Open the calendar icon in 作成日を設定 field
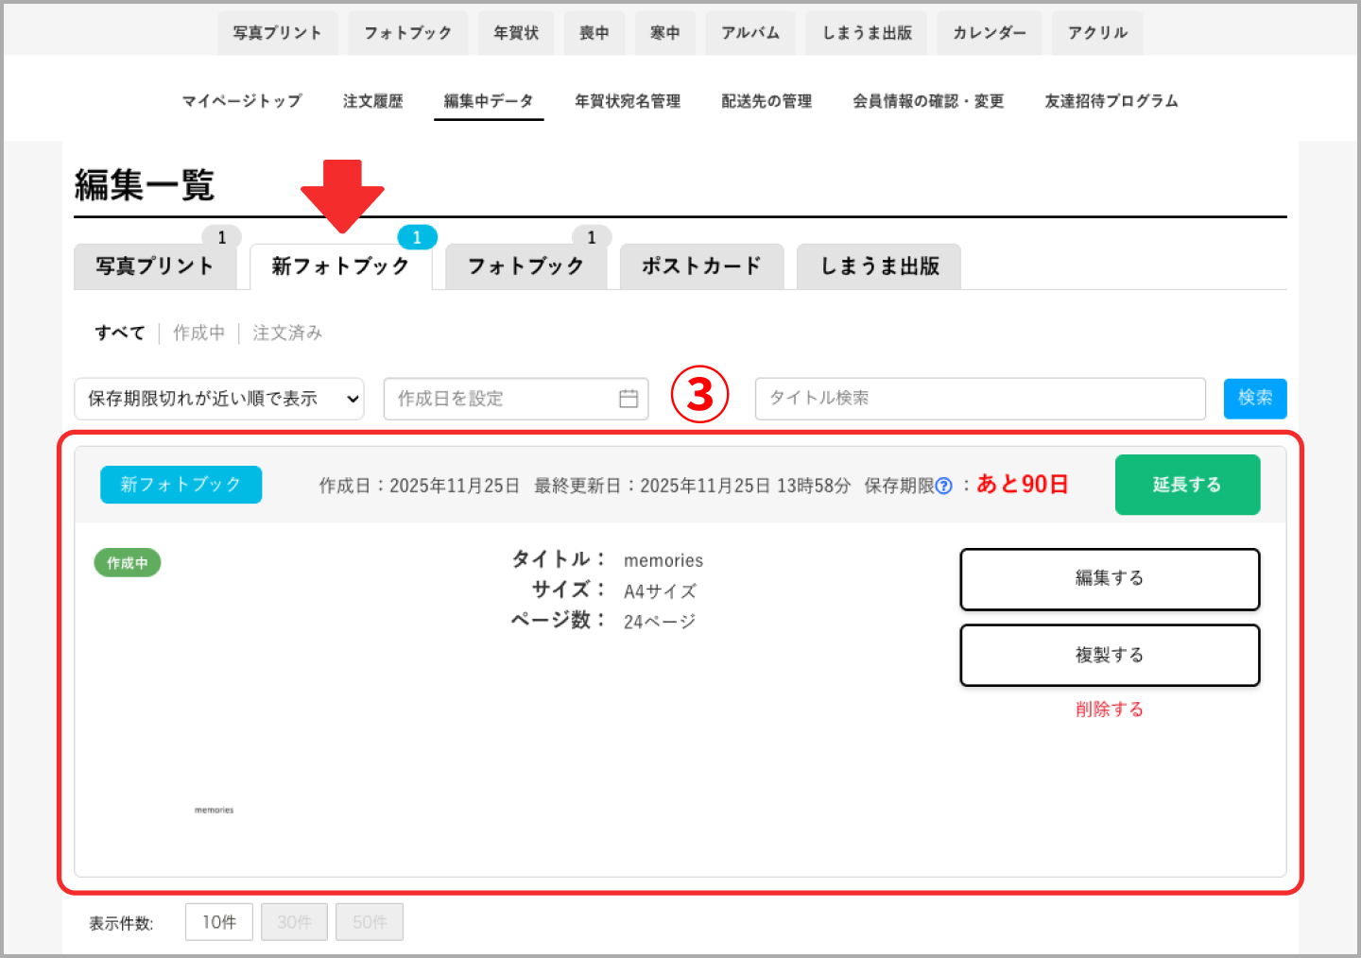The width and height of the screenshot is (1361, 958). pos(629,398)
